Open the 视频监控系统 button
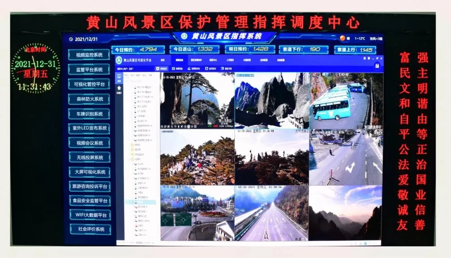Viewport: 451px width, 258px height. tap(89, 54)
